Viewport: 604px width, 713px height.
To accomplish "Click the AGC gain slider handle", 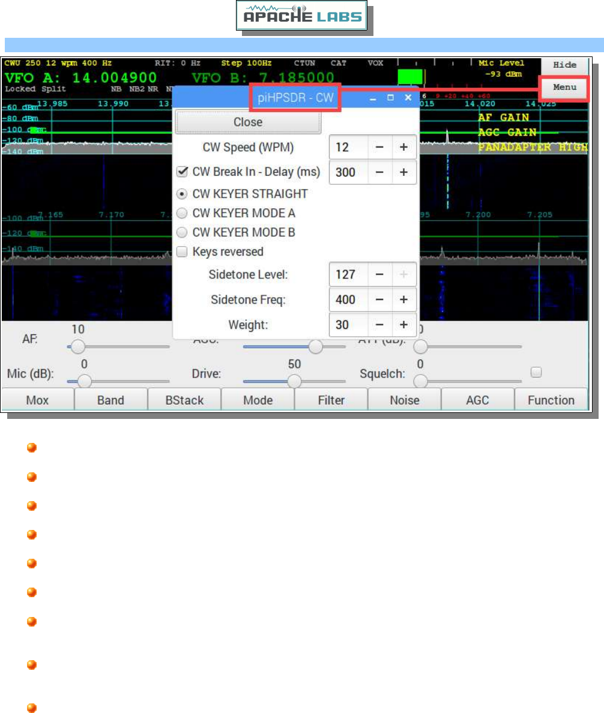I will pyautogui.click(x=316, y=346).
